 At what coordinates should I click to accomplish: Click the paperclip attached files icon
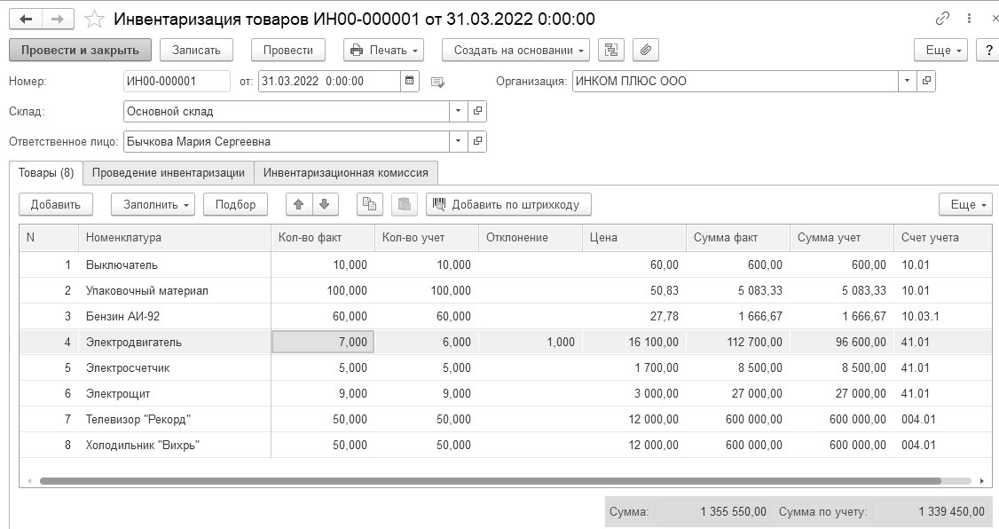(x=645, y=50)
